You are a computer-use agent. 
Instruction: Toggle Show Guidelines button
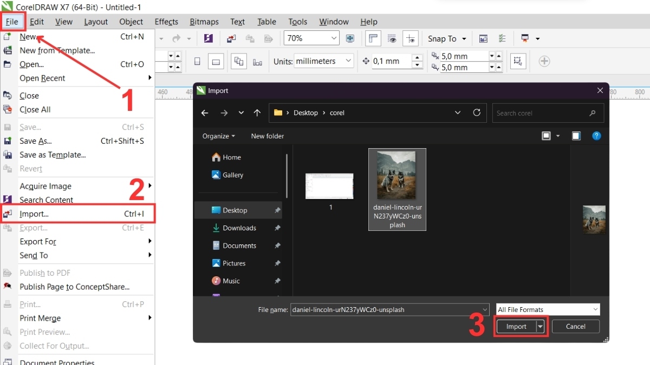tap(411, 38)
